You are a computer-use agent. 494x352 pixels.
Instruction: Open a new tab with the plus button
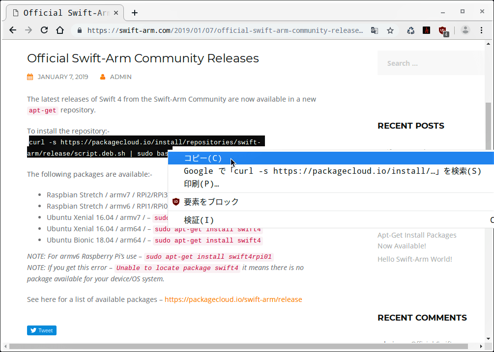(x=135, y=13)
